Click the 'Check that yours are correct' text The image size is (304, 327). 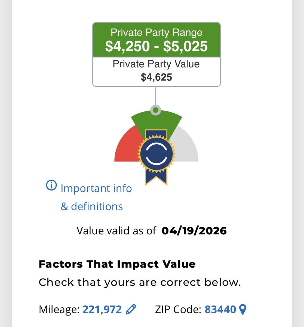pos(140,282)
